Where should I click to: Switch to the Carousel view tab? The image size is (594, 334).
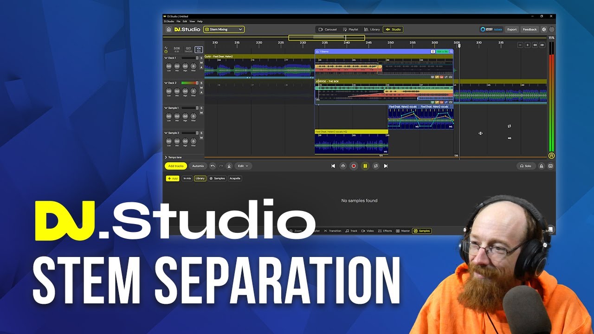pyautogui.click(x=328, y=29)
